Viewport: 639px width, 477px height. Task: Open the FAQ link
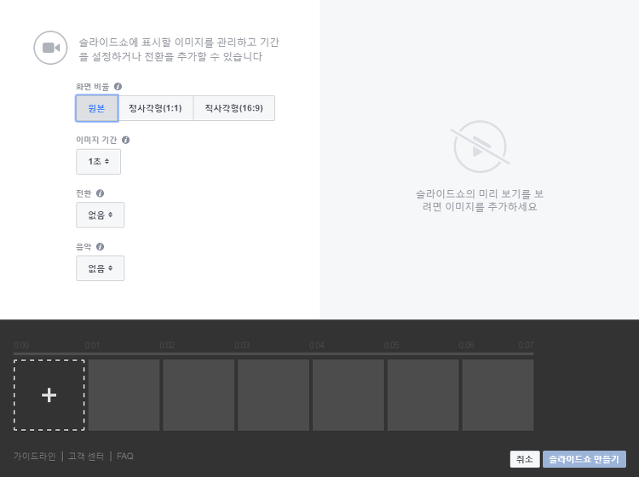(125, 456)
